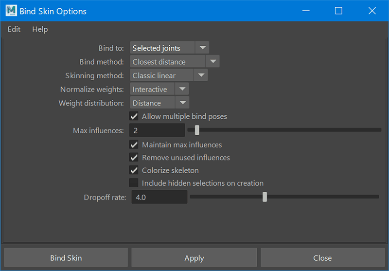Open the Help menu
Image resolution: width=389 pixels, height=271 pixels.
[40, 29]
